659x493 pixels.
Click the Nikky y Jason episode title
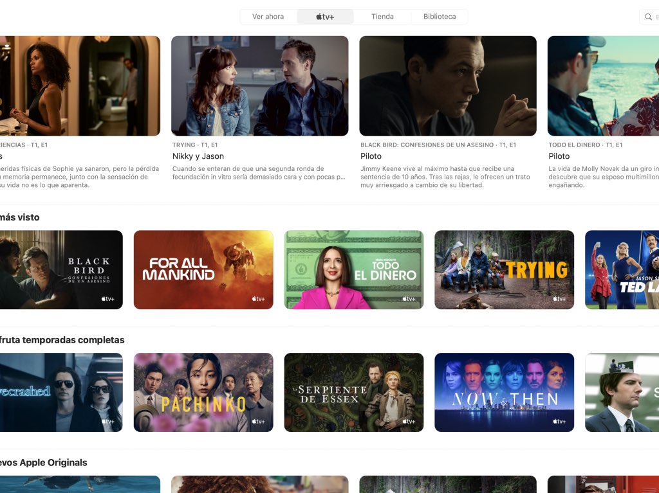pyautogui.click(x=198, y=156)
